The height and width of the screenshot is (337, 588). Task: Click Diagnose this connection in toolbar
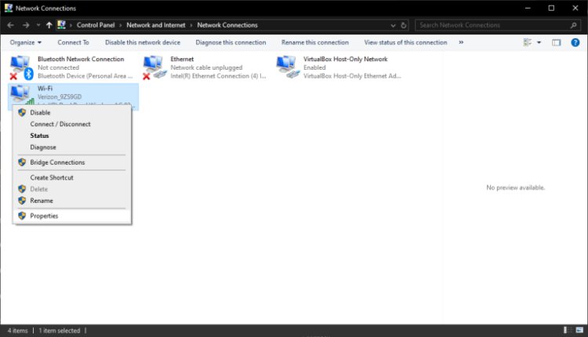[230, 42]
